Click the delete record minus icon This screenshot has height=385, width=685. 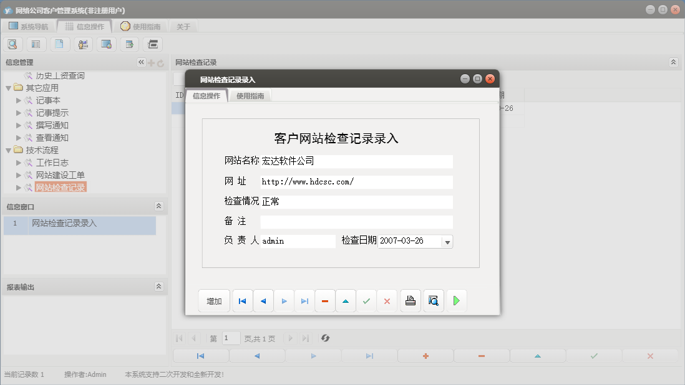(x=324, y=300)
